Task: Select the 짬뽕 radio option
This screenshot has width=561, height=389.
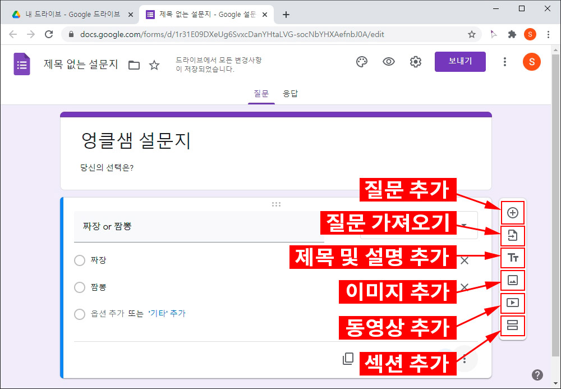Action: tap(80, 287)
